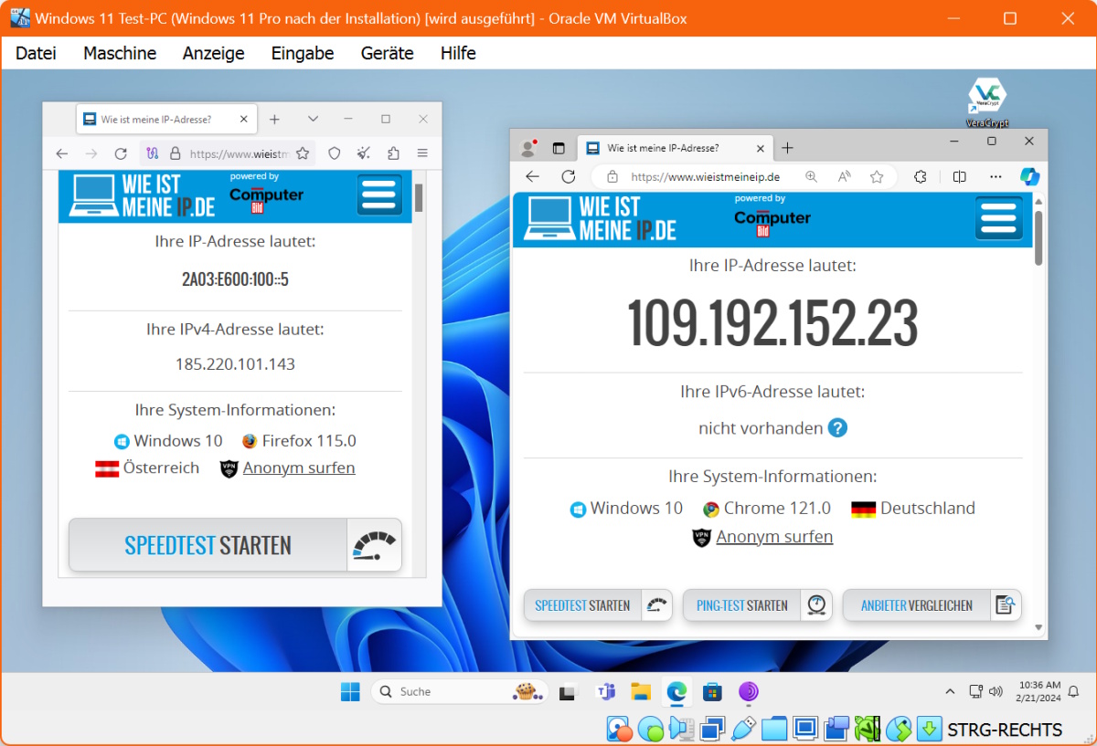Click Edge read aloud icon
This screenshot has height=746, width=1097.
[844, 176]
